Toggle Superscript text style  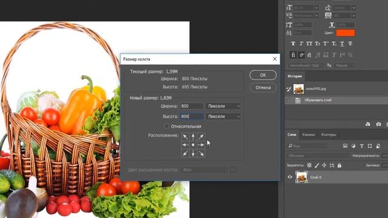coord(326,44)
